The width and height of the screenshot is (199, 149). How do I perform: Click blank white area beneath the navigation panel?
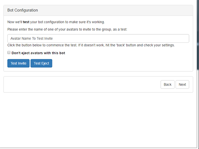[x=98, y=120]
